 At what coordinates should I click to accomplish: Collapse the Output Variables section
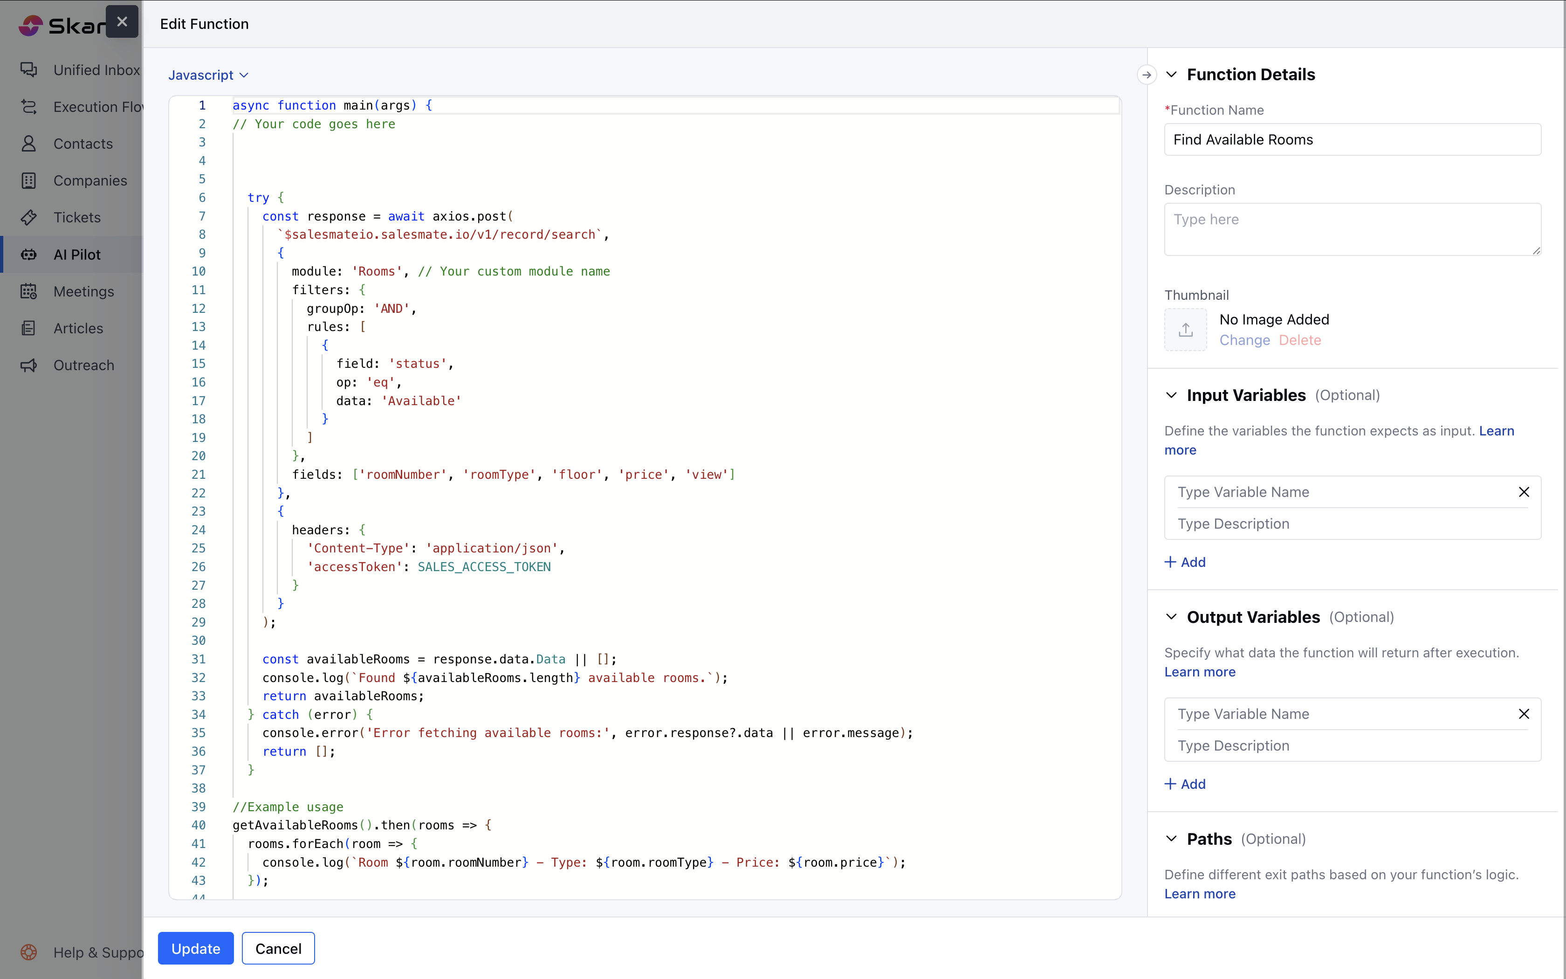point(1171,616)
